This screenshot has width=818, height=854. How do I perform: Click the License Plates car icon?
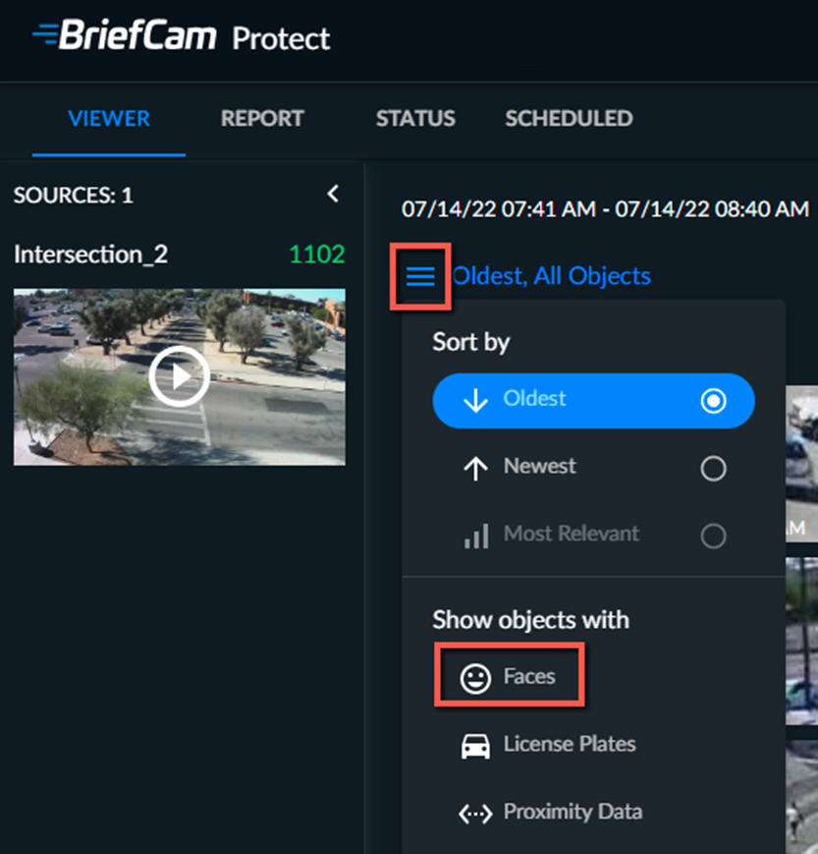(x=475, y=746)
